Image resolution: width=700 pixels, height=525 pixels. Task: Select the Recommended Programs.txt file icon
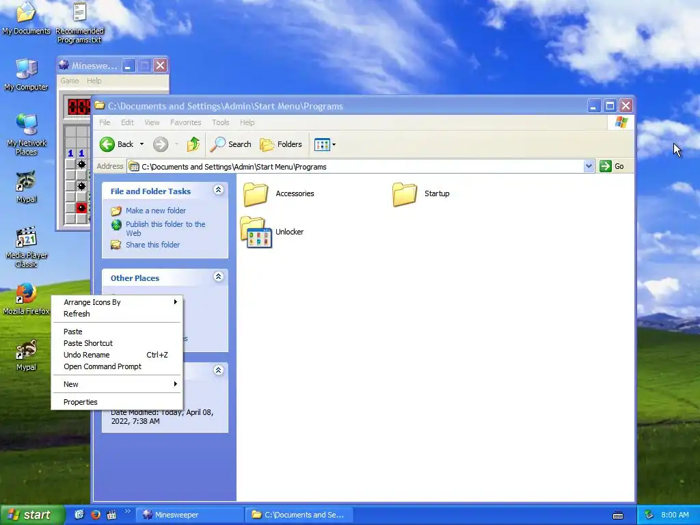click(x=79, y=23)
